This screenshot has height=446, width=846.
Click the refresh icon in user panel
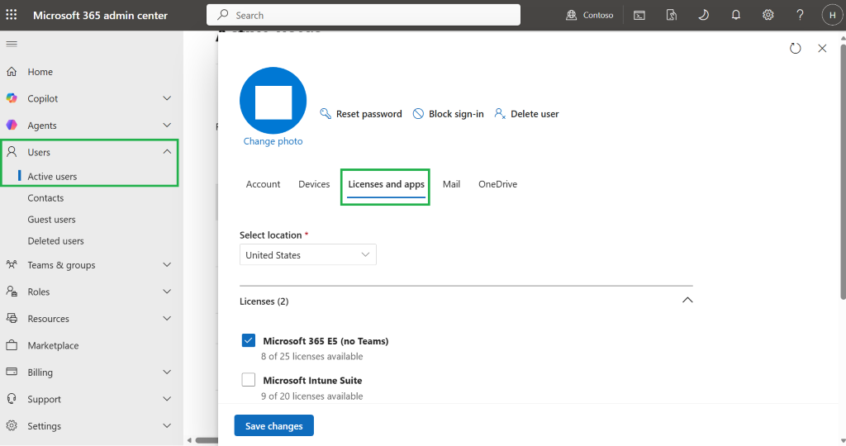pos(796,49)
